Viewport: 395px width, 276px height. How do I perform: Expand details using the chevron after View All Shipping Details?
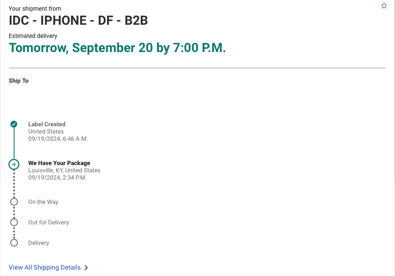pyautogui.click(x=86, y=268)
